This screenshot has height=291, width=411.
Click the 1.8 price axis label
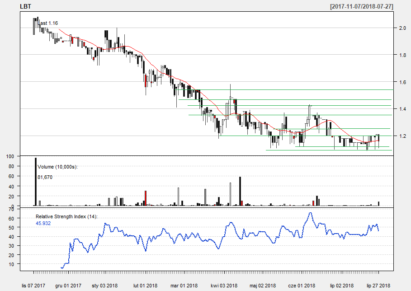403,55
